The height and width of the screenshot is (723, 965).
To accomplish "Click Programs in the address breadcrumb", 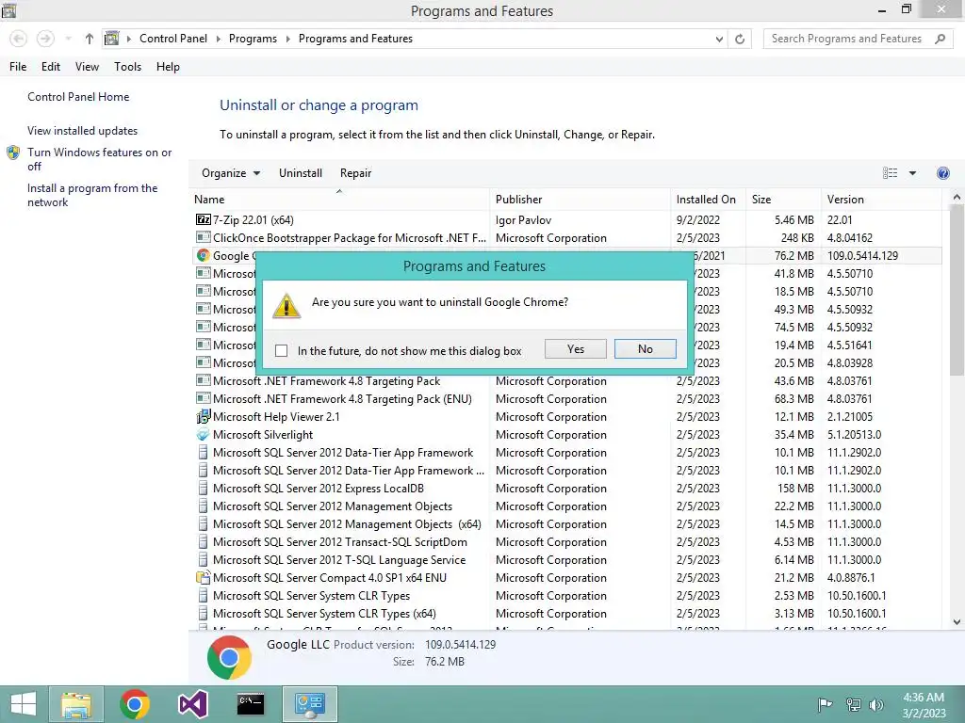I will pyautogui.click(x=253, y=39).
